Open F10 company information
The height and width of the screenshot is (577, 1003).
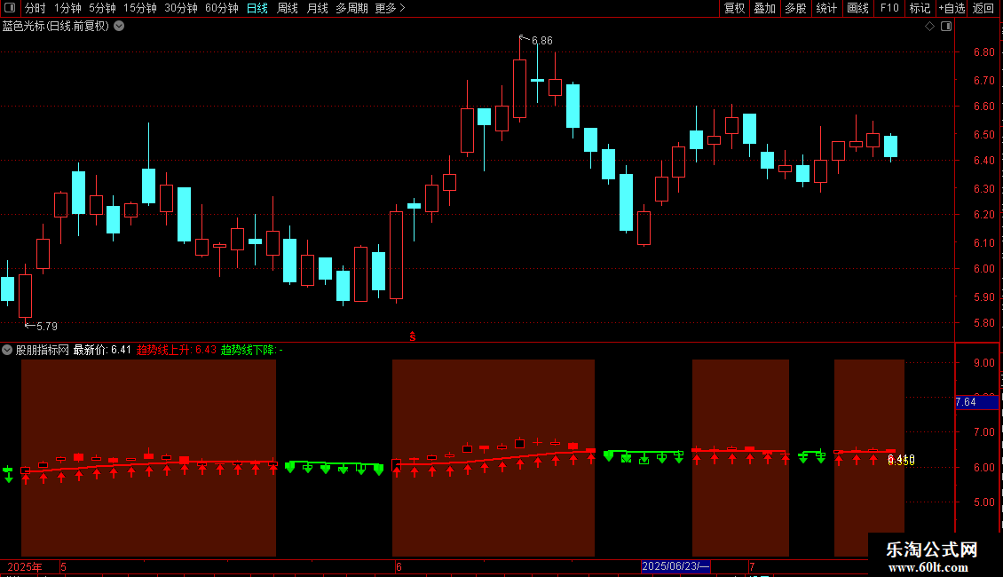pyautogui.click(x=889, y=8)
